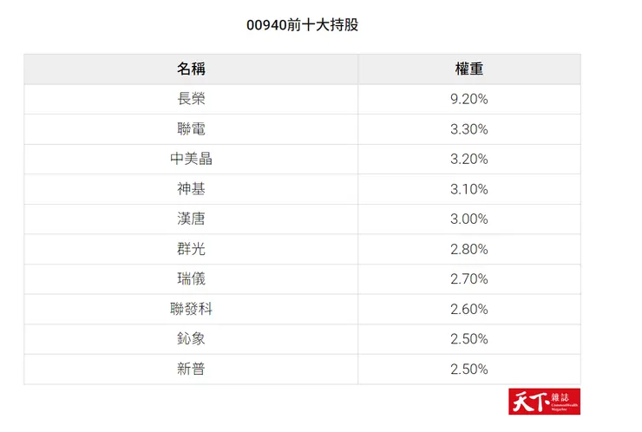Select the 聯電 stock name
The width and height of the screenshot is (642, 432).
(191, 129)
